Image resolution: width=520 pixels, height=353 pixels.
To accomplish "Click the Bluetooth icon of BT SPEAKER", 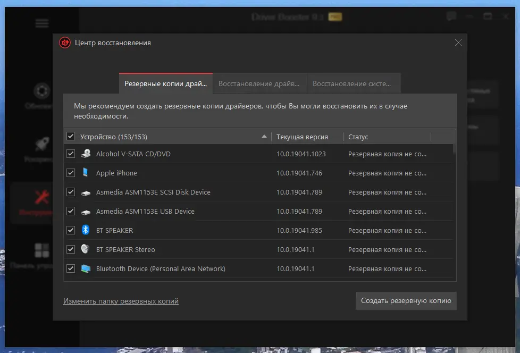I will coord(86,230).
